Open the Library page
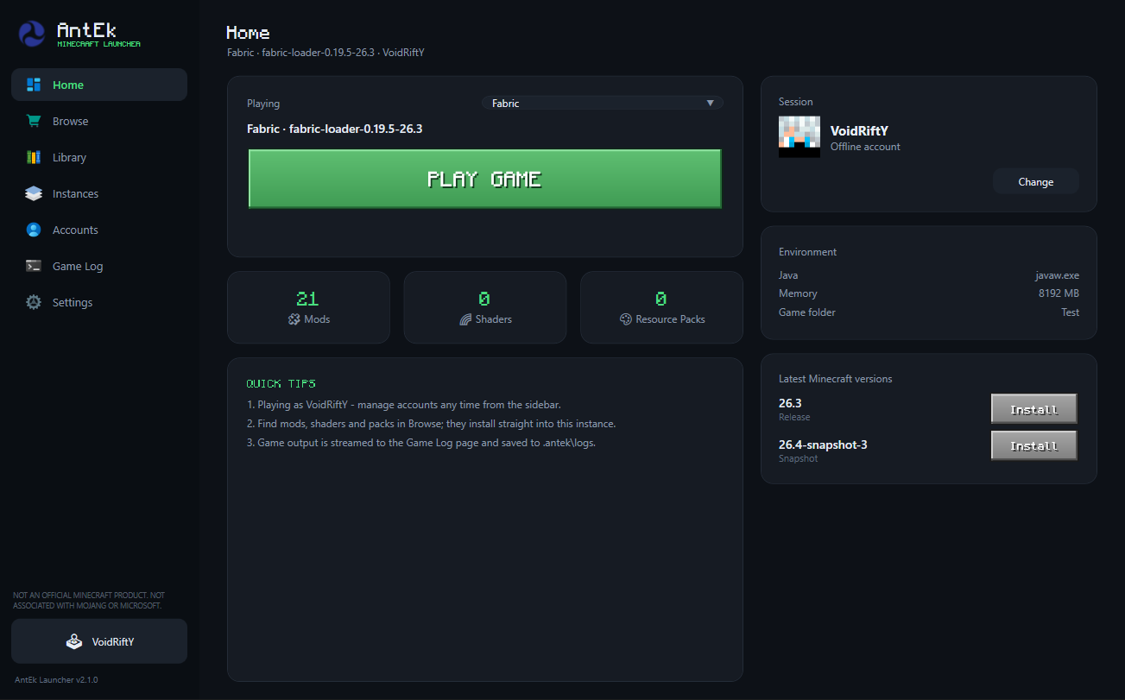 [99, 157]
